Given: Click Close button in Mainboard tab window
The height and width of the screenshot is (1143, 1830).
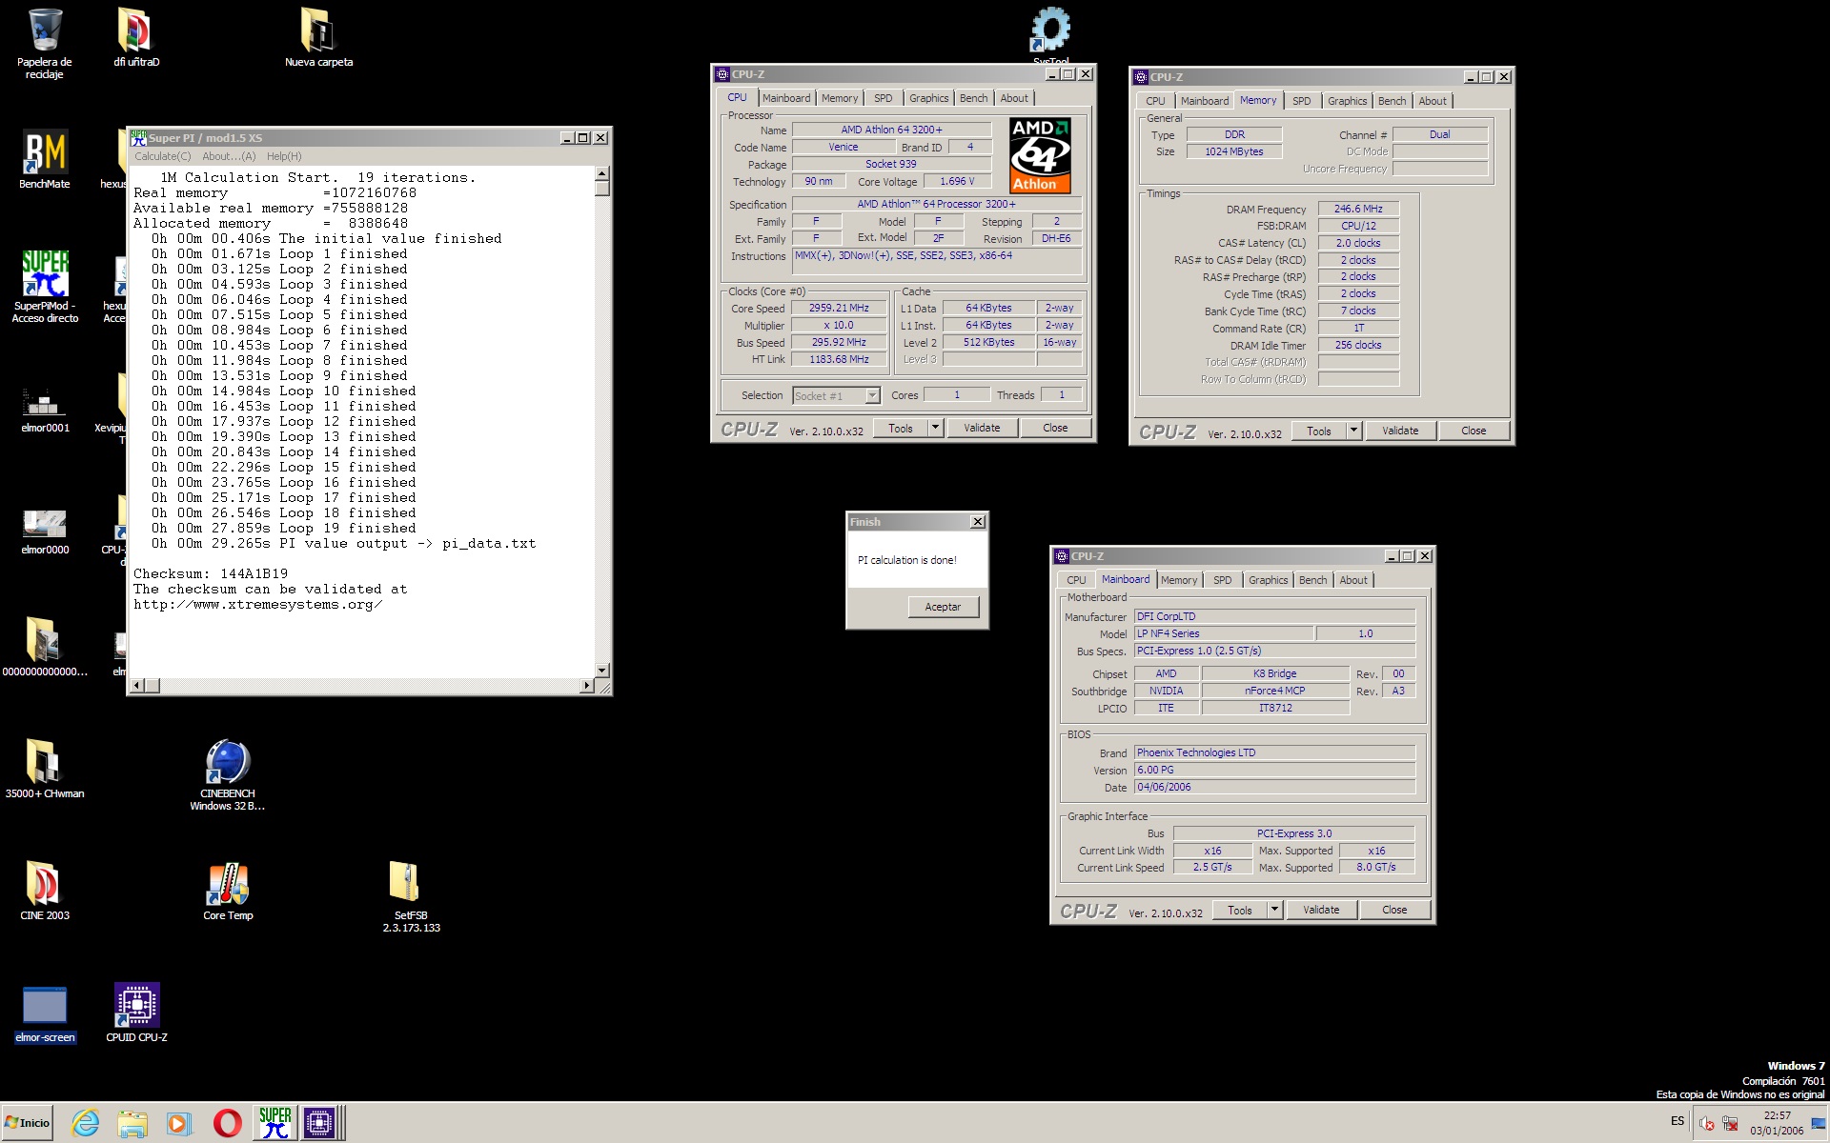Looking at the screenshot, I should 1394,910.
